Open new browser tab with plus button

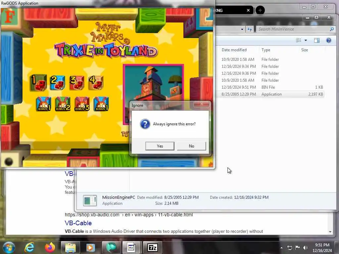coord(260,10)
